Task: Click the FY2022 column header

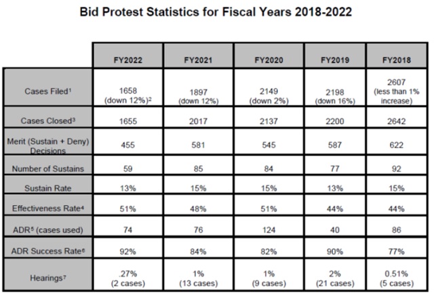Action: [x=129, y=60]
